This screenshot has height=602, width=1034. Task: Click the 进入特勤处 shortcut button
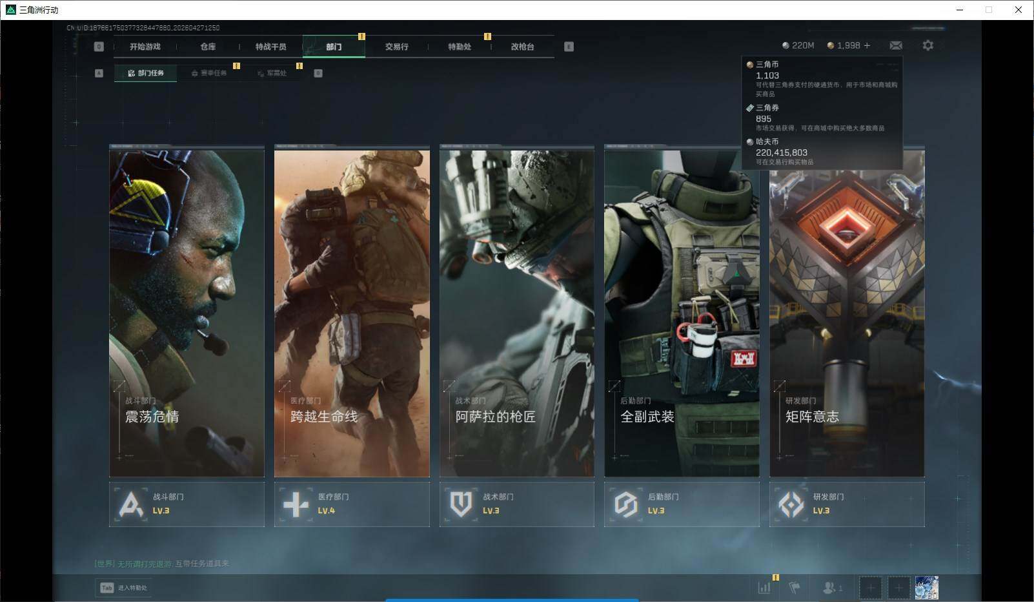123,588
